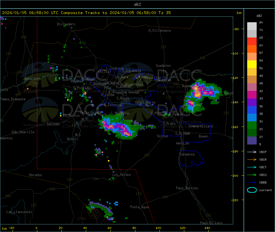
Task: Click the green VBCU arrow legend icon
Action: [252, 175]
